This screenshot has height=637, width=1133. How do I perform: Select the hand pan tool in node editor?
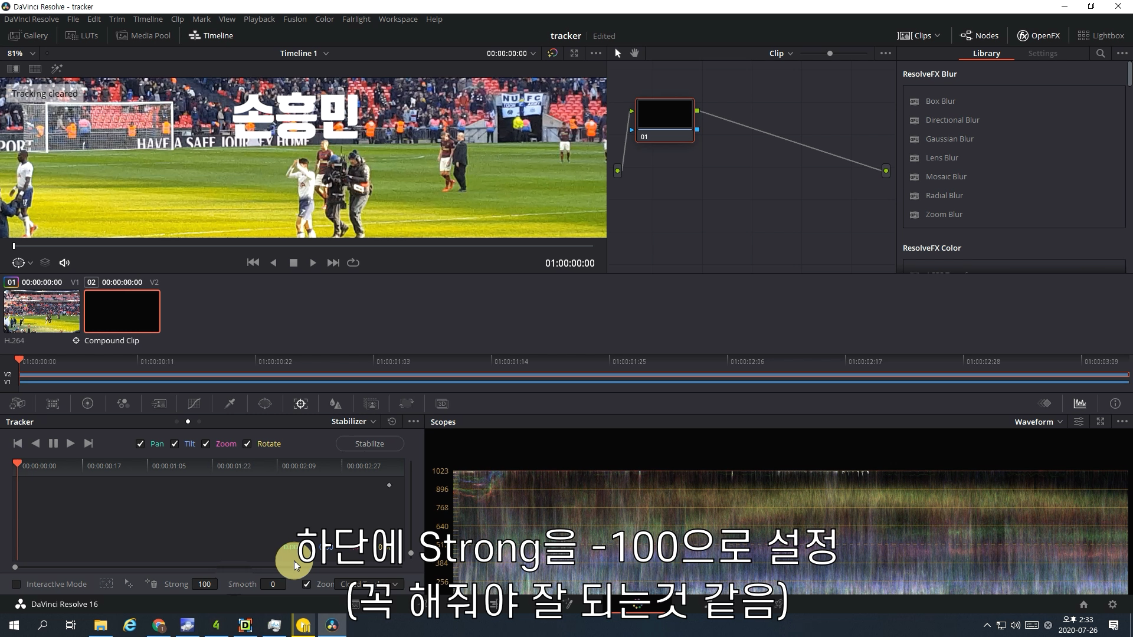pos(634,53)
